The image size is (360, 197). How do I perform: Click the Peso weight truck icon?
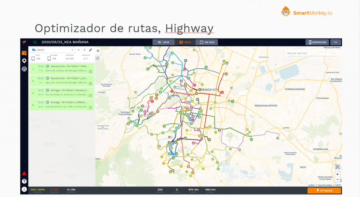click(x=33, y=59)
